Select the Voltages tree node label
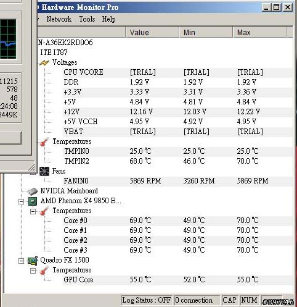Screen dimensions: 297x307 tap(65, 62)
